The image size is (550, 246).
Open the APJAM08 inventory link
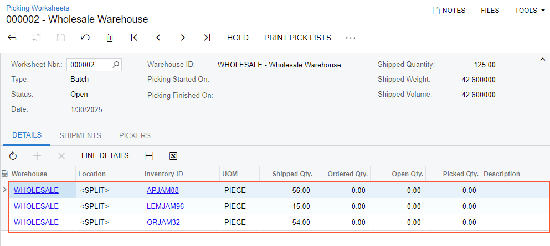[162, 191]
